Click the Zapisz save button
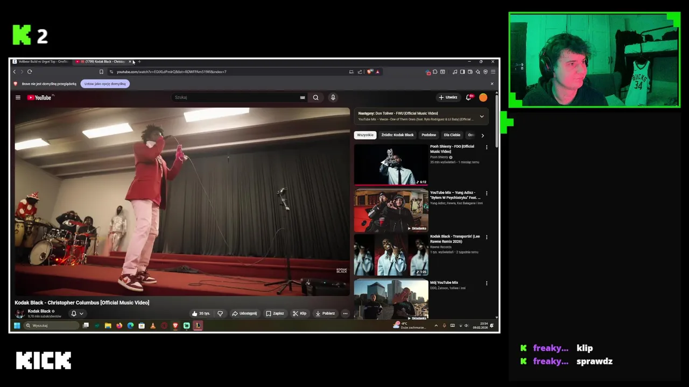The width and height of the screenshot is (689, 387). point(275,313)
